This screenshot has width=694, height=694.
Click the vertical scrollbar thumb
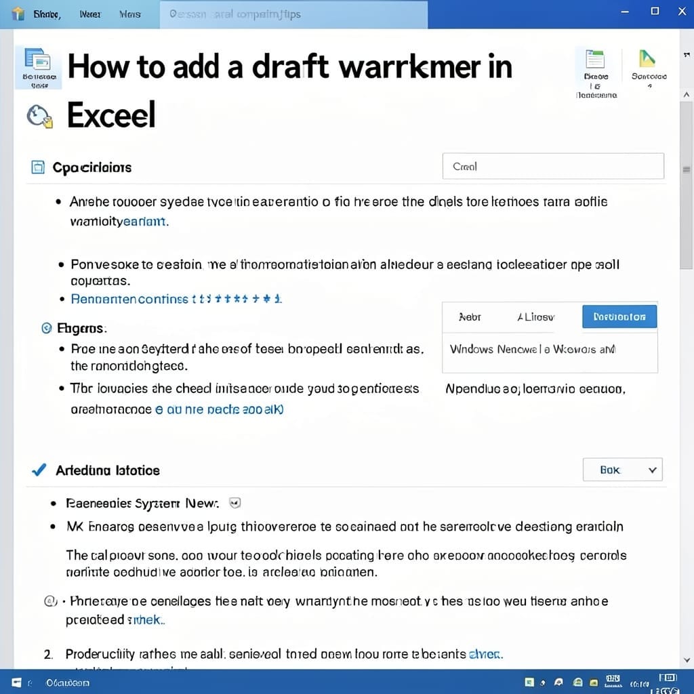tap(687, 185)
